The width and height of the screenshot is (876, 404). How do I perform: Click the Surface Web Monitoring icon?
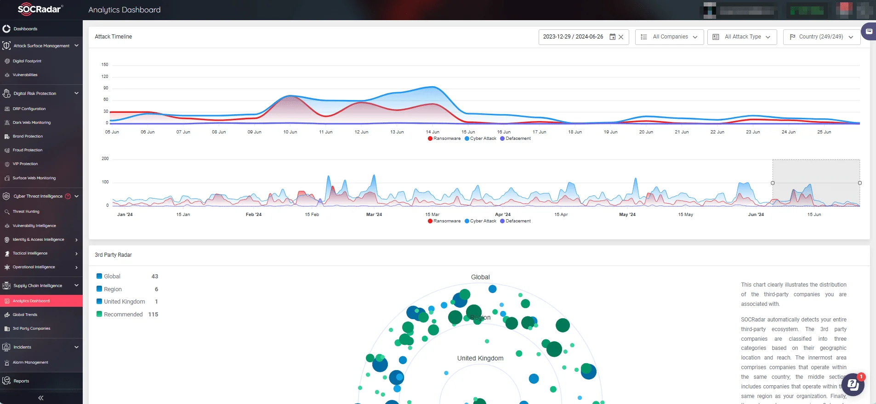(x=7, y=178)
